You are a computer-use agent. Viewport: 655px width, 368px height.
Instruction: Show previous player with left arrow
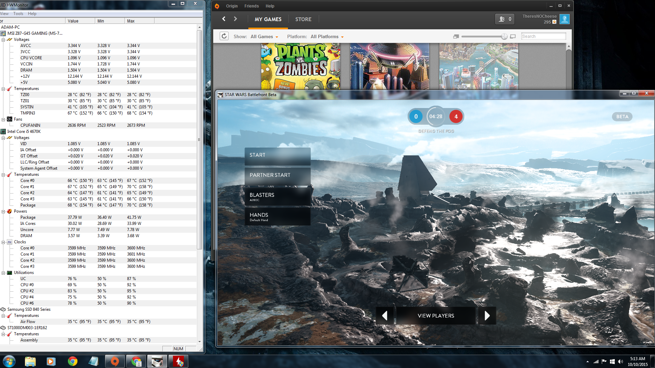tap(385, 316)
